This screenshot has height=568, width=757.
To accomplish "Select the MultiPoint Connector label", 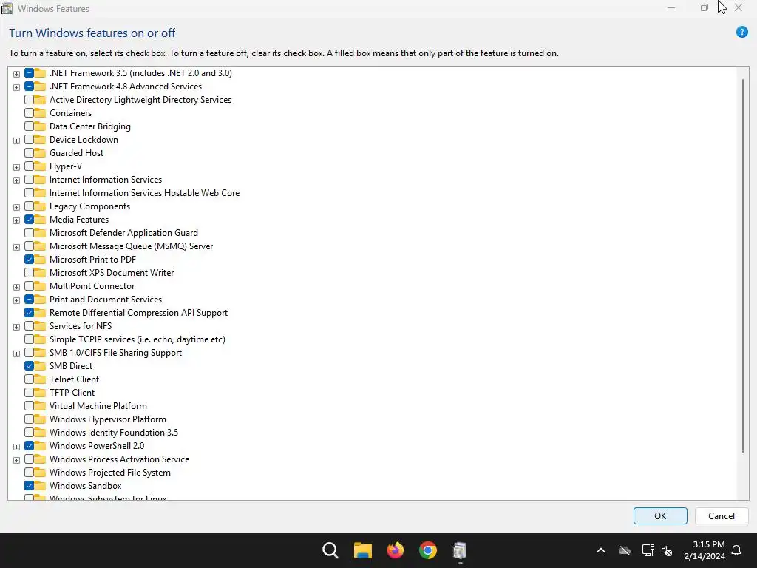I will pos(92,286).
